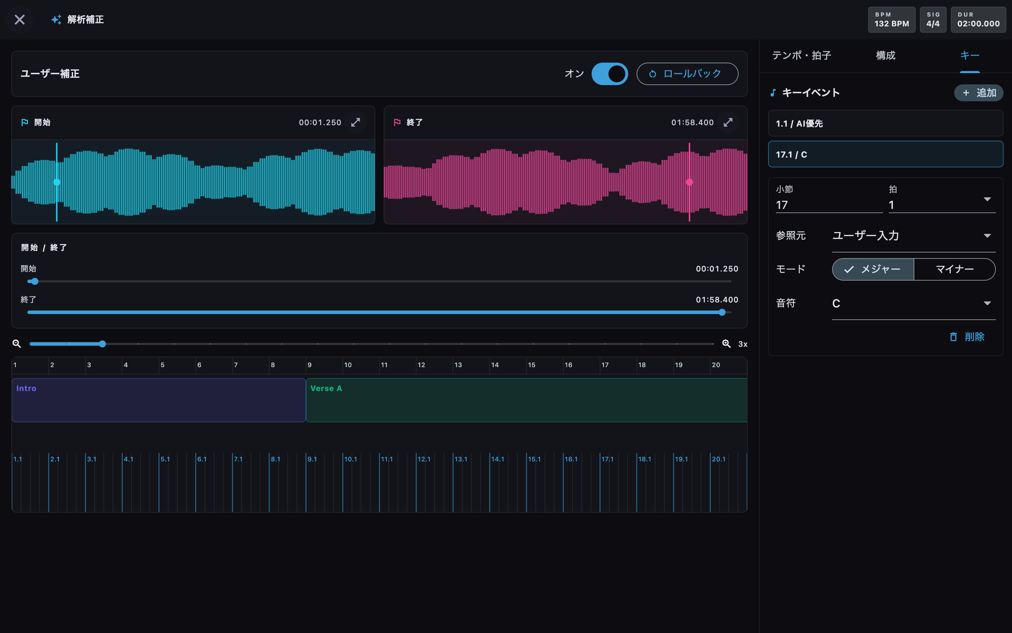Image resolution: width=1012 pixels, height=633 pixels.
Task: Click the zoom slider handle
Action: coord(103,344)
